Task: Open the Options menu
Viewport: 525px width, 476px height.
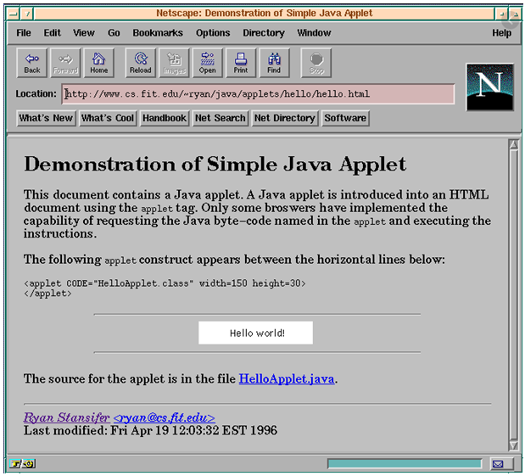Action: pos(213,33)
